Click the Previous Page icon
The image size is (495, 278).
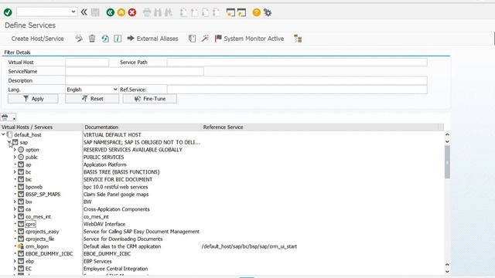(194, 12)
